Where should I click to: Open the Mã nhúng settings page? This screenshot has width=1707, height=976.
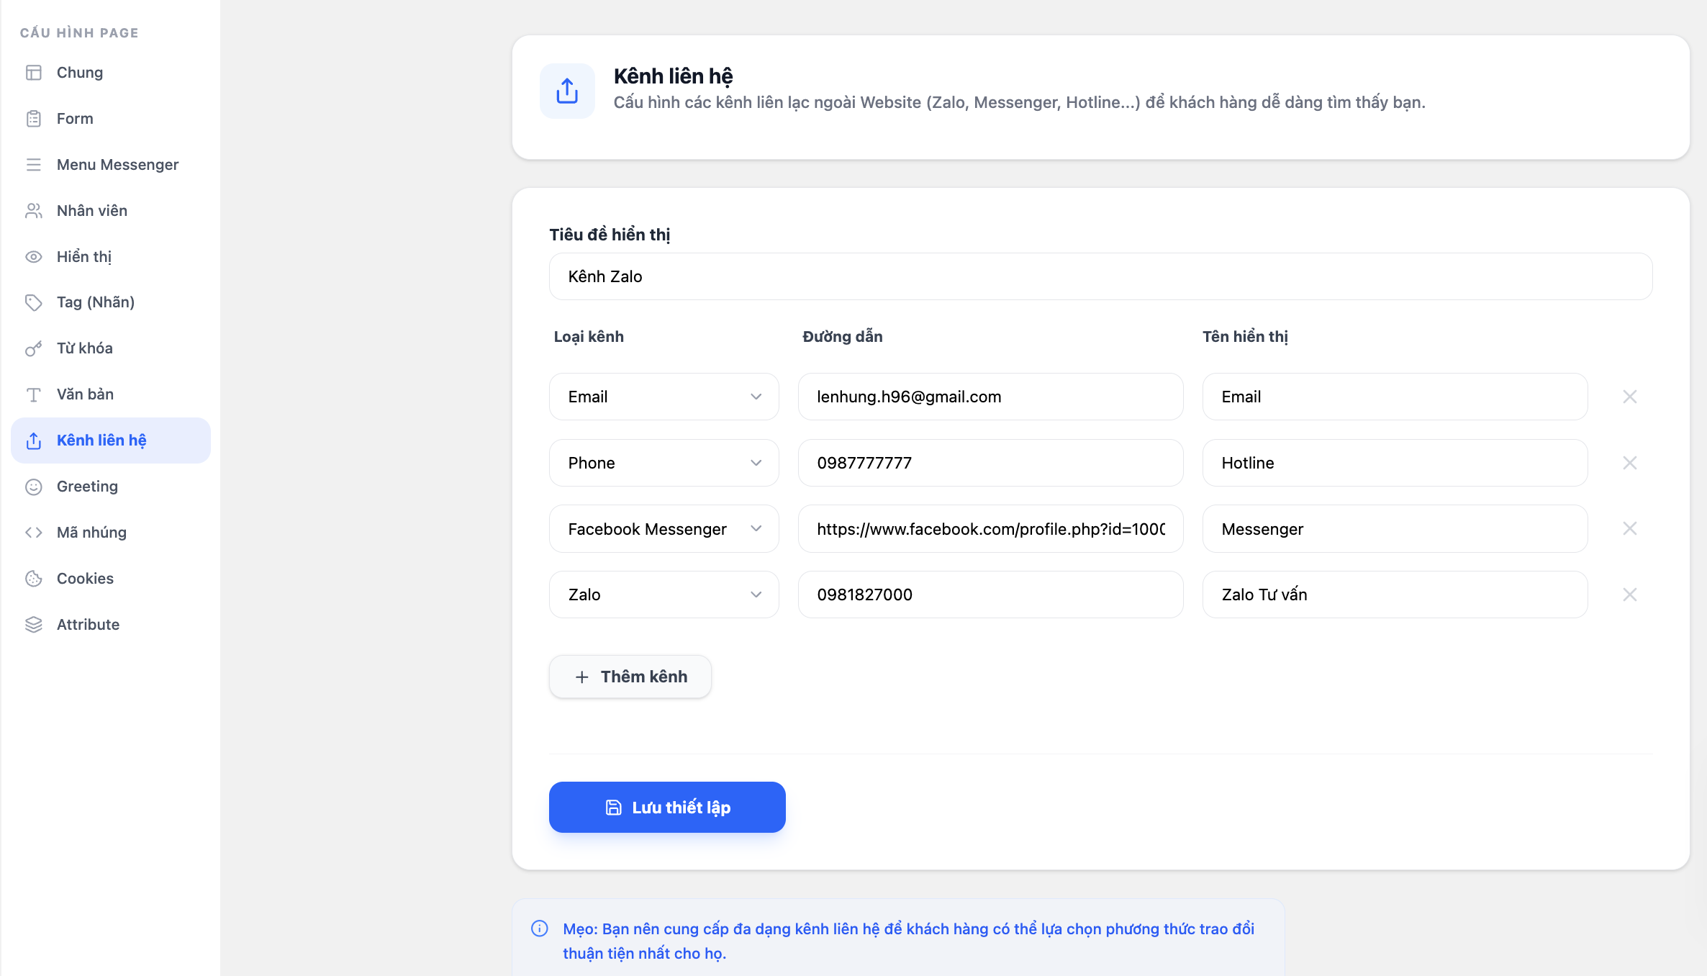pos(91,533)
